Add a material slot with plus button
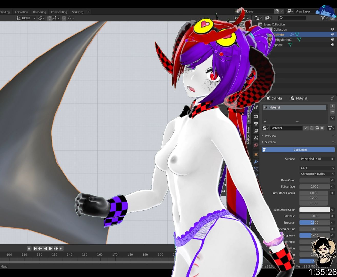The image size is (337, 277). 332,106
